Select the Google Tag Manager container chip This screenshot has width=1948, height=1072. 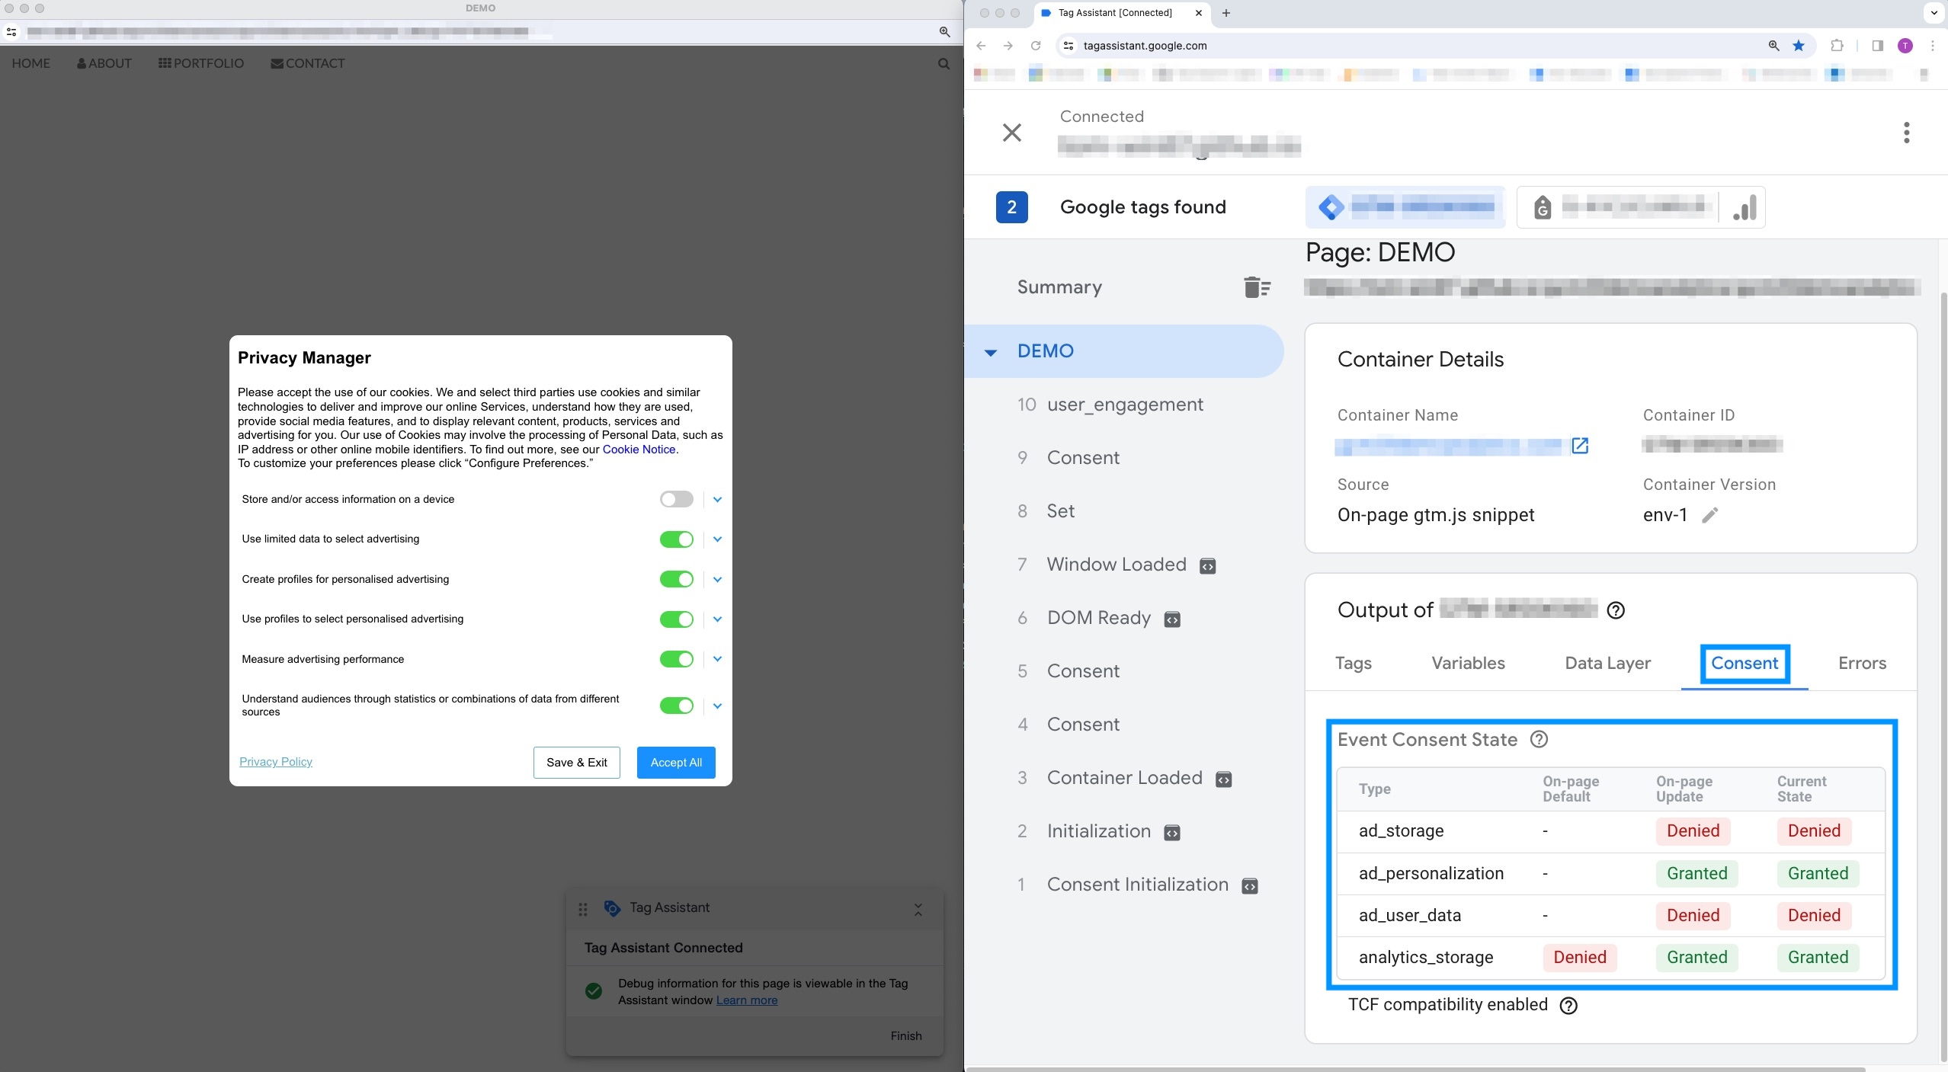1405,207
